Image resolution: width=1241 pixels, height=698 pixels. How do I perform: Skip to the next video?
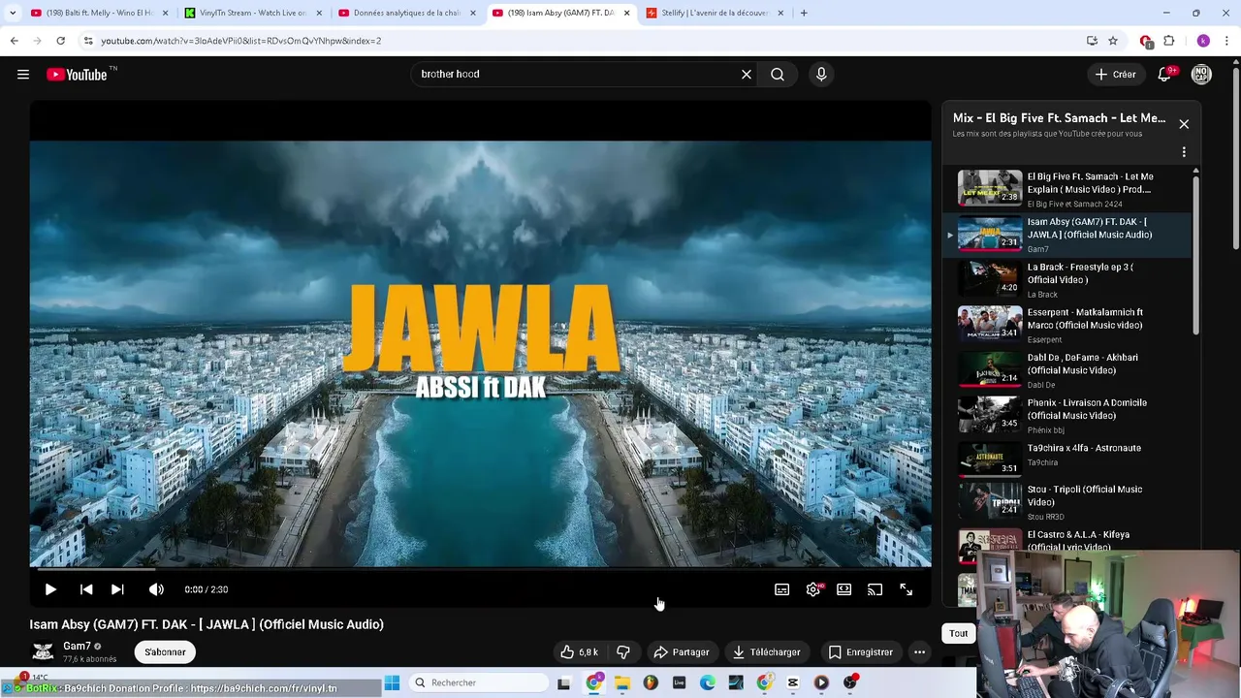(x=117, y=589)
